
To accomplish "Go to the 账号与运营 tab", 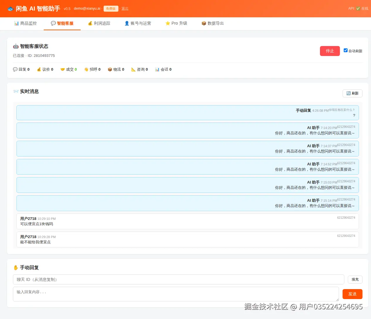I will pos(138,23).
